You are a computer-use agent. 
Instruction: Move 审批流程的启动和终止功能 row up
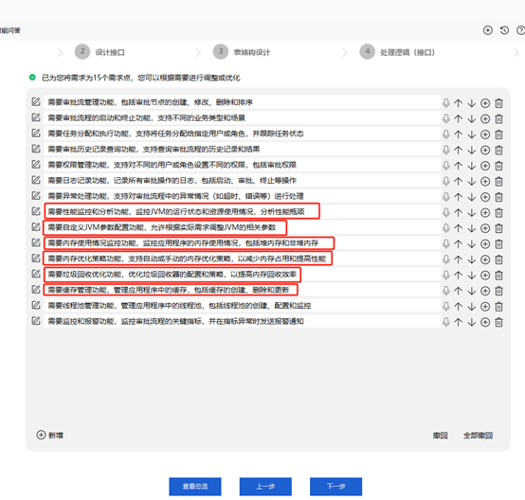click(458, 118)
